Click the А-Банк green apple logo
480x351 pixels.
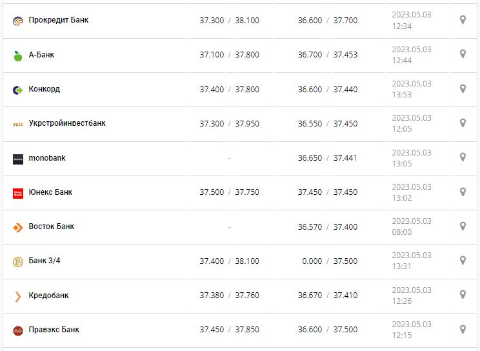[18, 55]
